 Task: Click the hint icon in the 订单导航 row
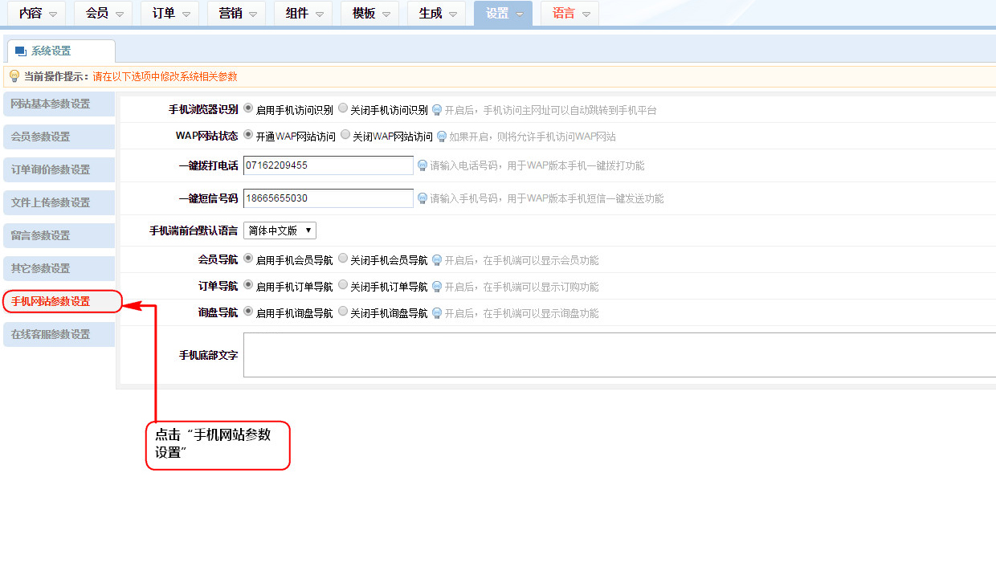click(x=437, y=287)
